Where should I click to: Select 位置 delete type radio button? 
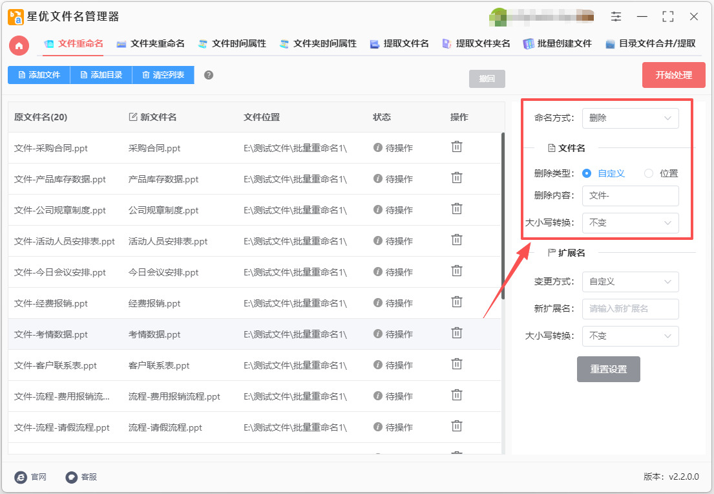point(649,174)
